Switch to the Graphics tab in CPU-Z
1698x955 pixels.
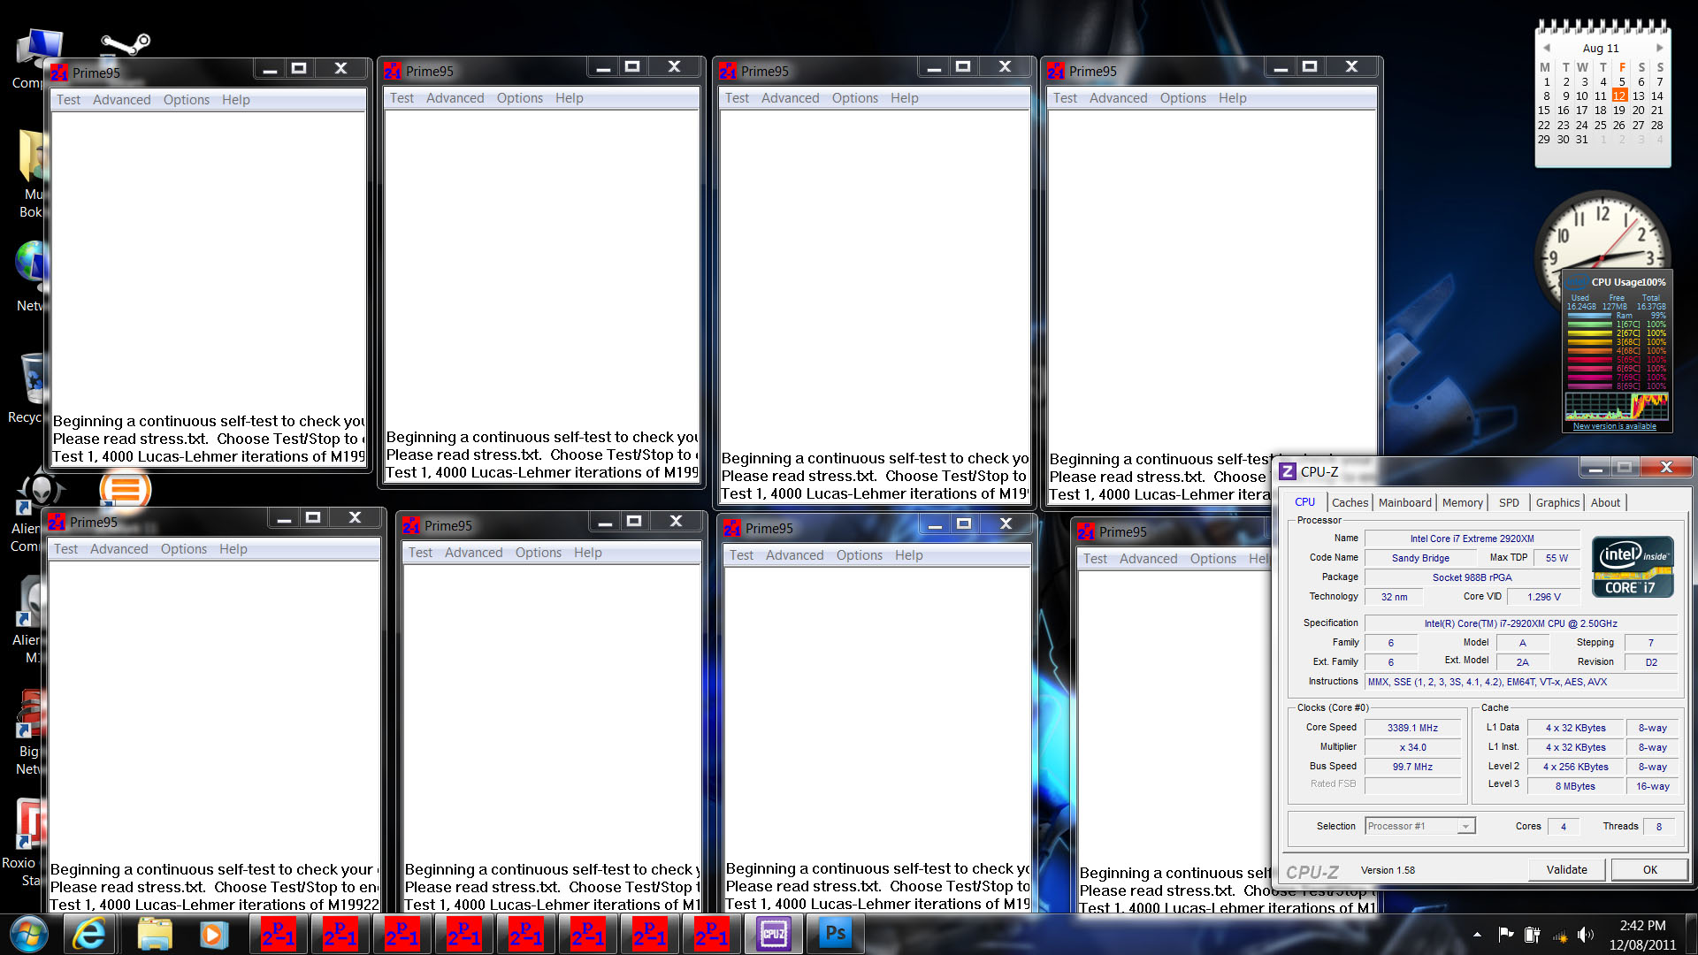(x=1557, y=502)
